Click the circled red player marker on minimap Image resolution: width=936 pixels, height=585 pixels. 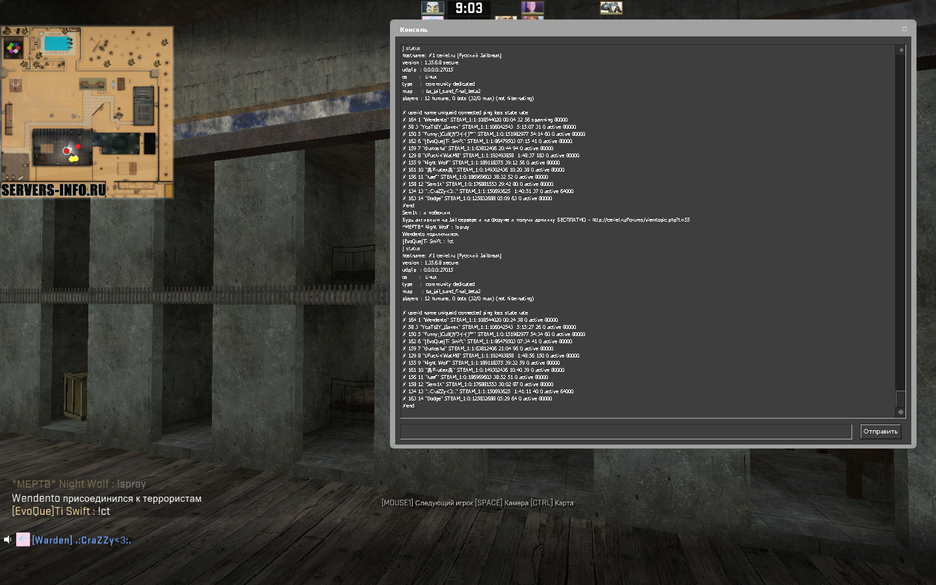66,151
